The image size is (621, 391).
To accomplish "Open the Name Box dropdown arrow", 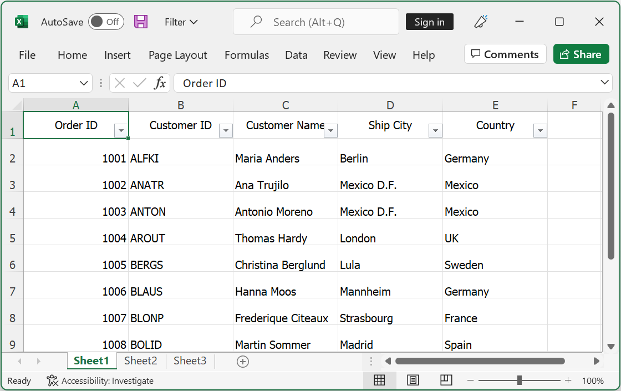I will coord(84,83).
